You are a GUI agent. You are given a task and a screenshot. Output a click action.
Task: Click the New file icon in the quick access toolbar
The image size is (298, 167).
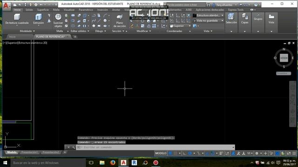tap(15, 5)
